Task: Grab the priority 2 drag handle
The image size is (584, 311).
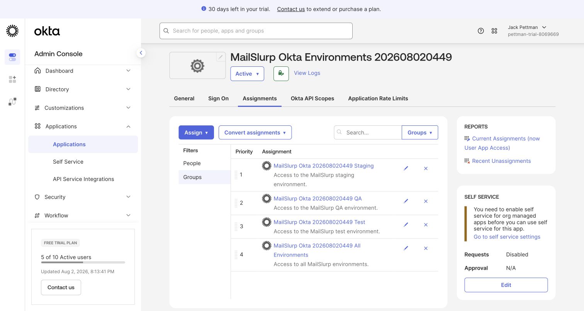Action: coord(236,203)
